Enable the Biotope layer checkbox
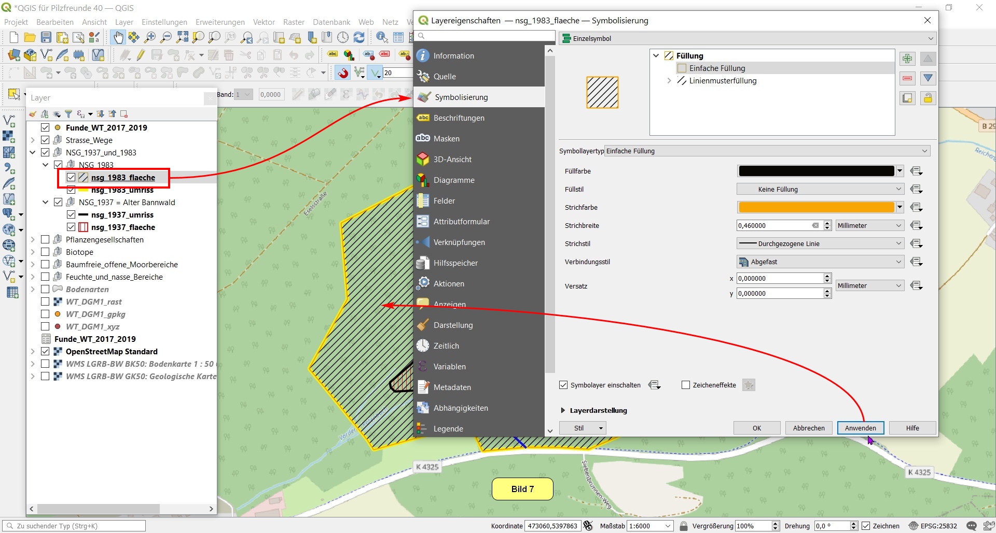Screen dimensions: 996x533 (45, 252)
